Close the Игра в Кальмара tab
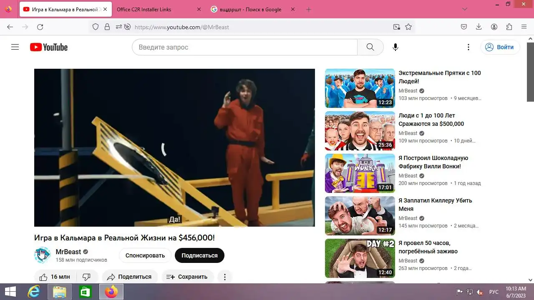Image resolution: width=534 pixels, height=300 pixels. click(105, 9)
